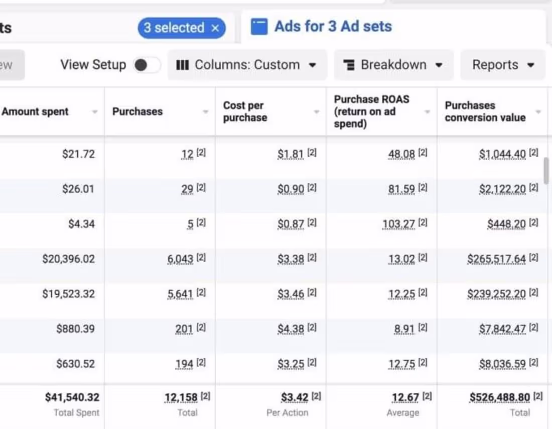Image resolution: width=552 pixels, height=429 pixels.
Task: Open the Reports dropdown
Action: [x=503, y=65]
